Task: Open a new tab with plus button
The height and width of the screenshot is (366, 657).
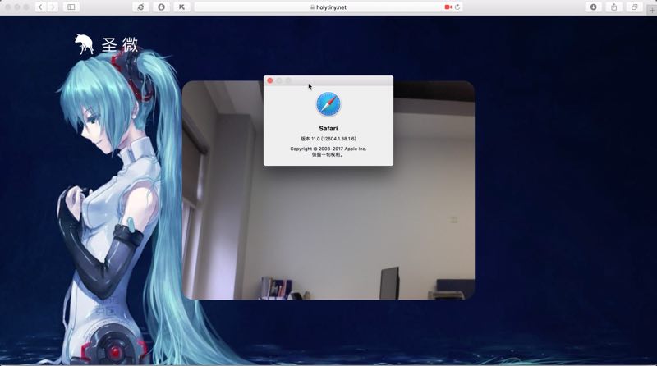Action: [652, 11]
